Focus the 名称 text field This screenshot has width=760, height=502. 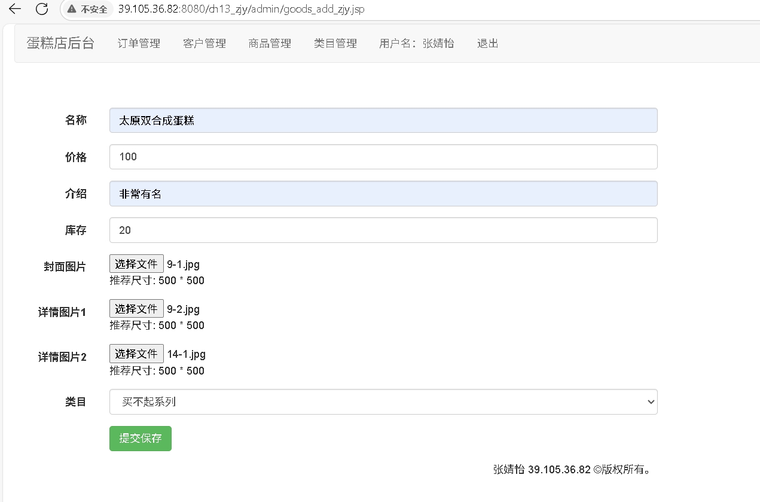coord(383,120)
